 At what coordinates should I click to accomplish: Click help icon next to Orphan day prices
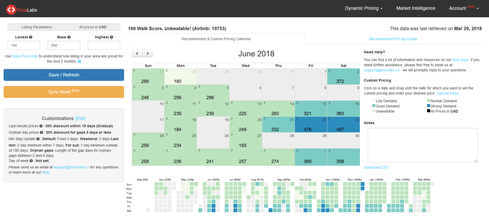click(x=42, y=132)
